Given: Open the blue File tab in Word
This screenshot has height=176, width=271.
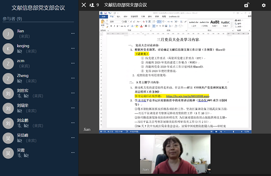Looking at the screenshot, I should click(103, 17).
